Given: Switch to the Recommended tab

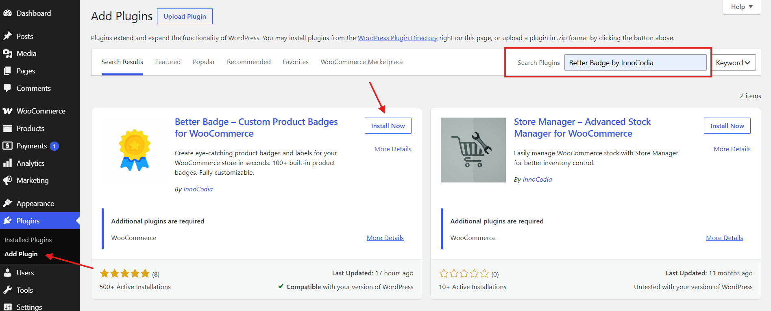Looking at the screenshot, I should point(249,62).
